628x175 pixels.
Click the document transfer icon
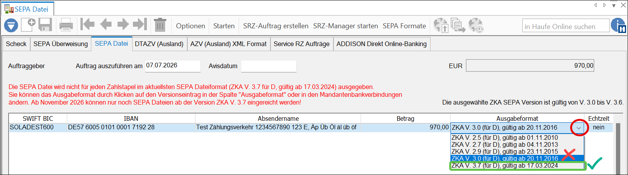pyautogui.click(x=458, y=26)
